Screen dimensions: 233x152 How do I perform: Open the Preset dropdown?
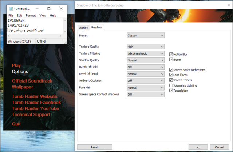[146, 36]
